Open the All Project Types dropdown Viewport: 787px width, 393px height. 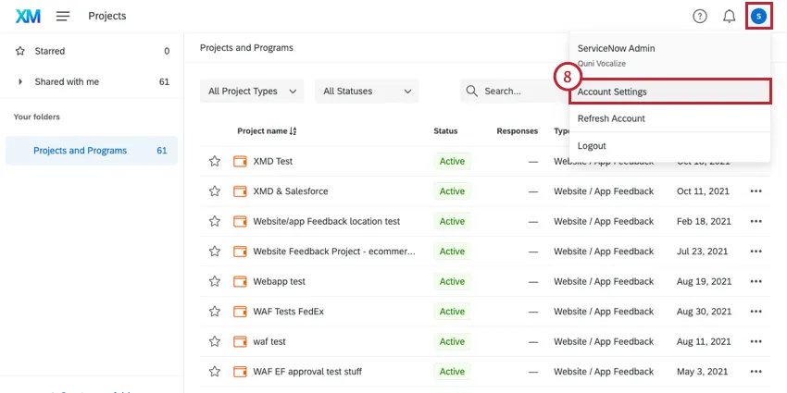tap(252, 92)
